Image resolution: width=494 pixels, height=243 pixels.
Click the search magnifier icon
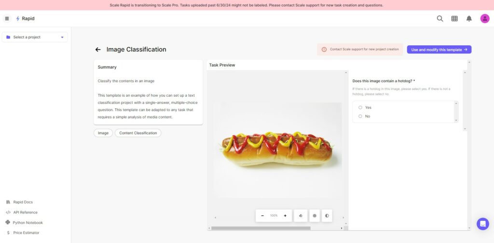click(440, 19)
